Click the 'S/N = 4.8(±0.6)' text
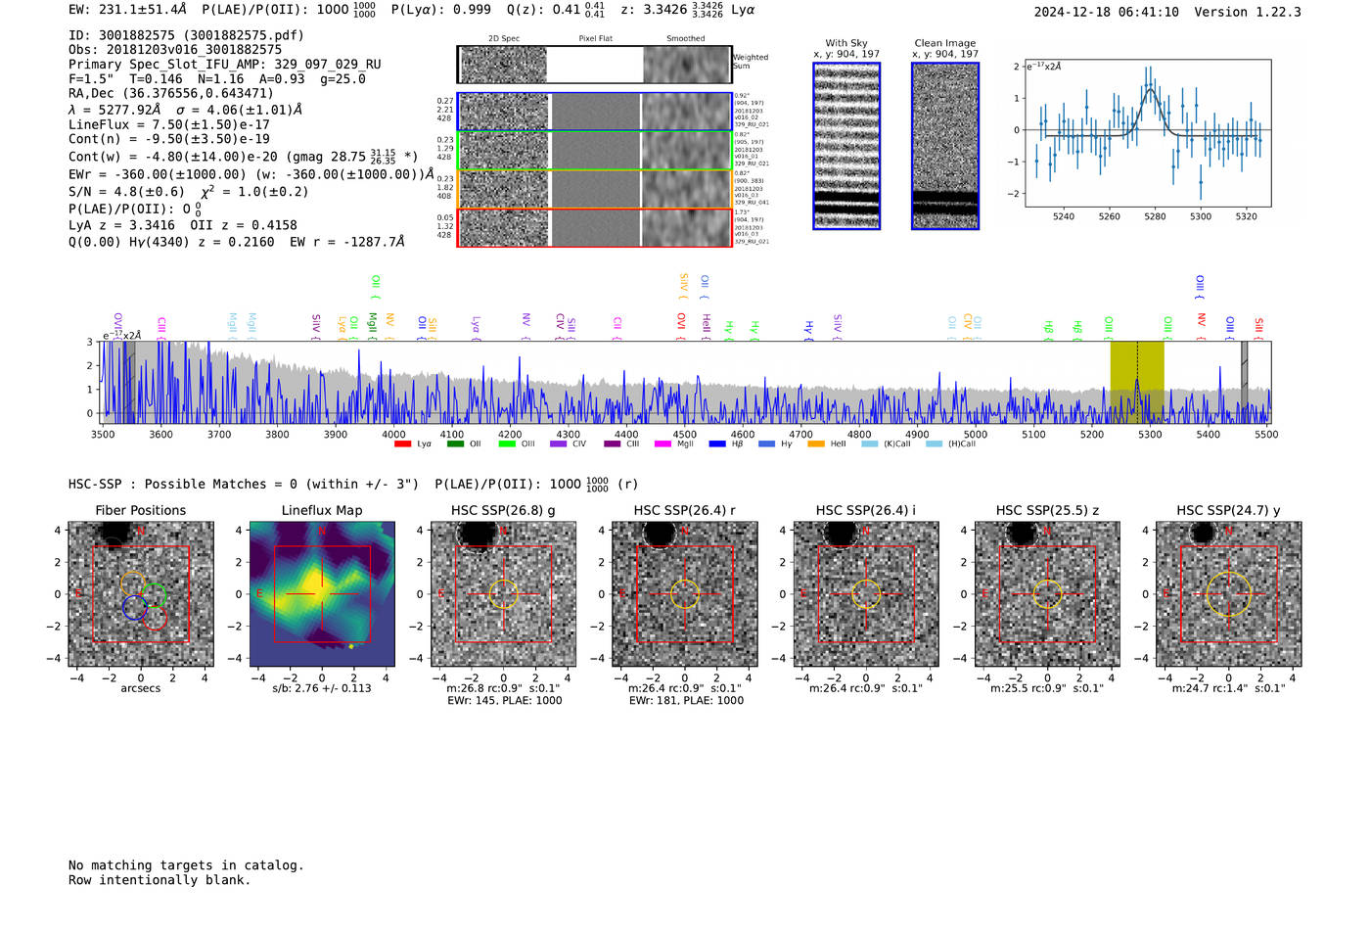This screenshot has height=933, width=1370. click(x=126, y=192)
